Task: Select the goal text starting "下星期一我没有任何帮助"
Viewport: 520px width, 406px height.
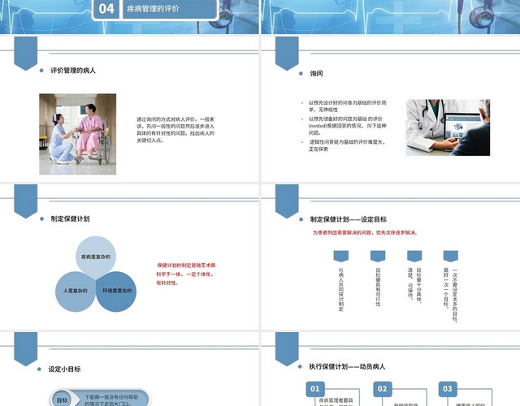Action: (111, 400)
